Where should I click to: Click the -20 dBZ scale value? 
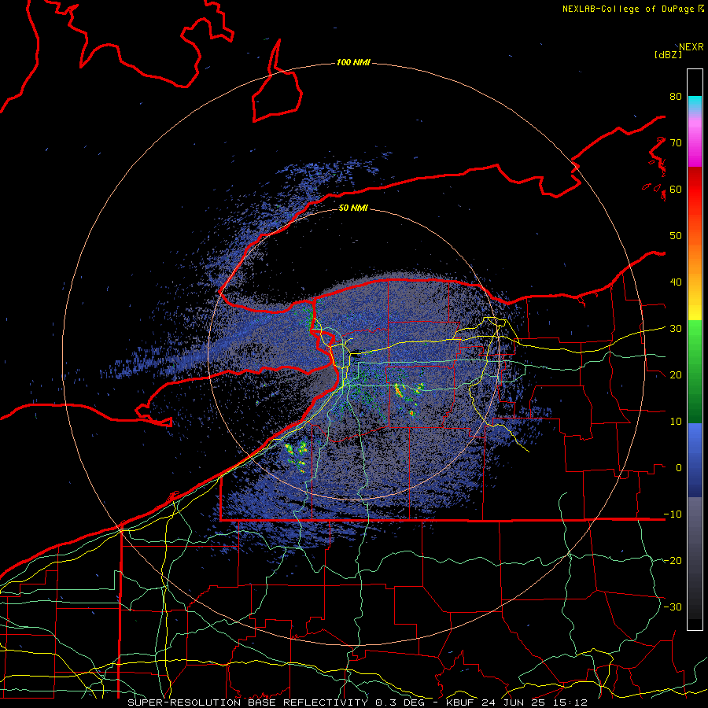[x=673, y=561]
